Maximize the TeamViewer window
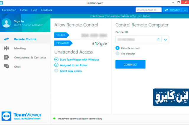The height and width of the screenshot is (125, 189). coord(179,2)
